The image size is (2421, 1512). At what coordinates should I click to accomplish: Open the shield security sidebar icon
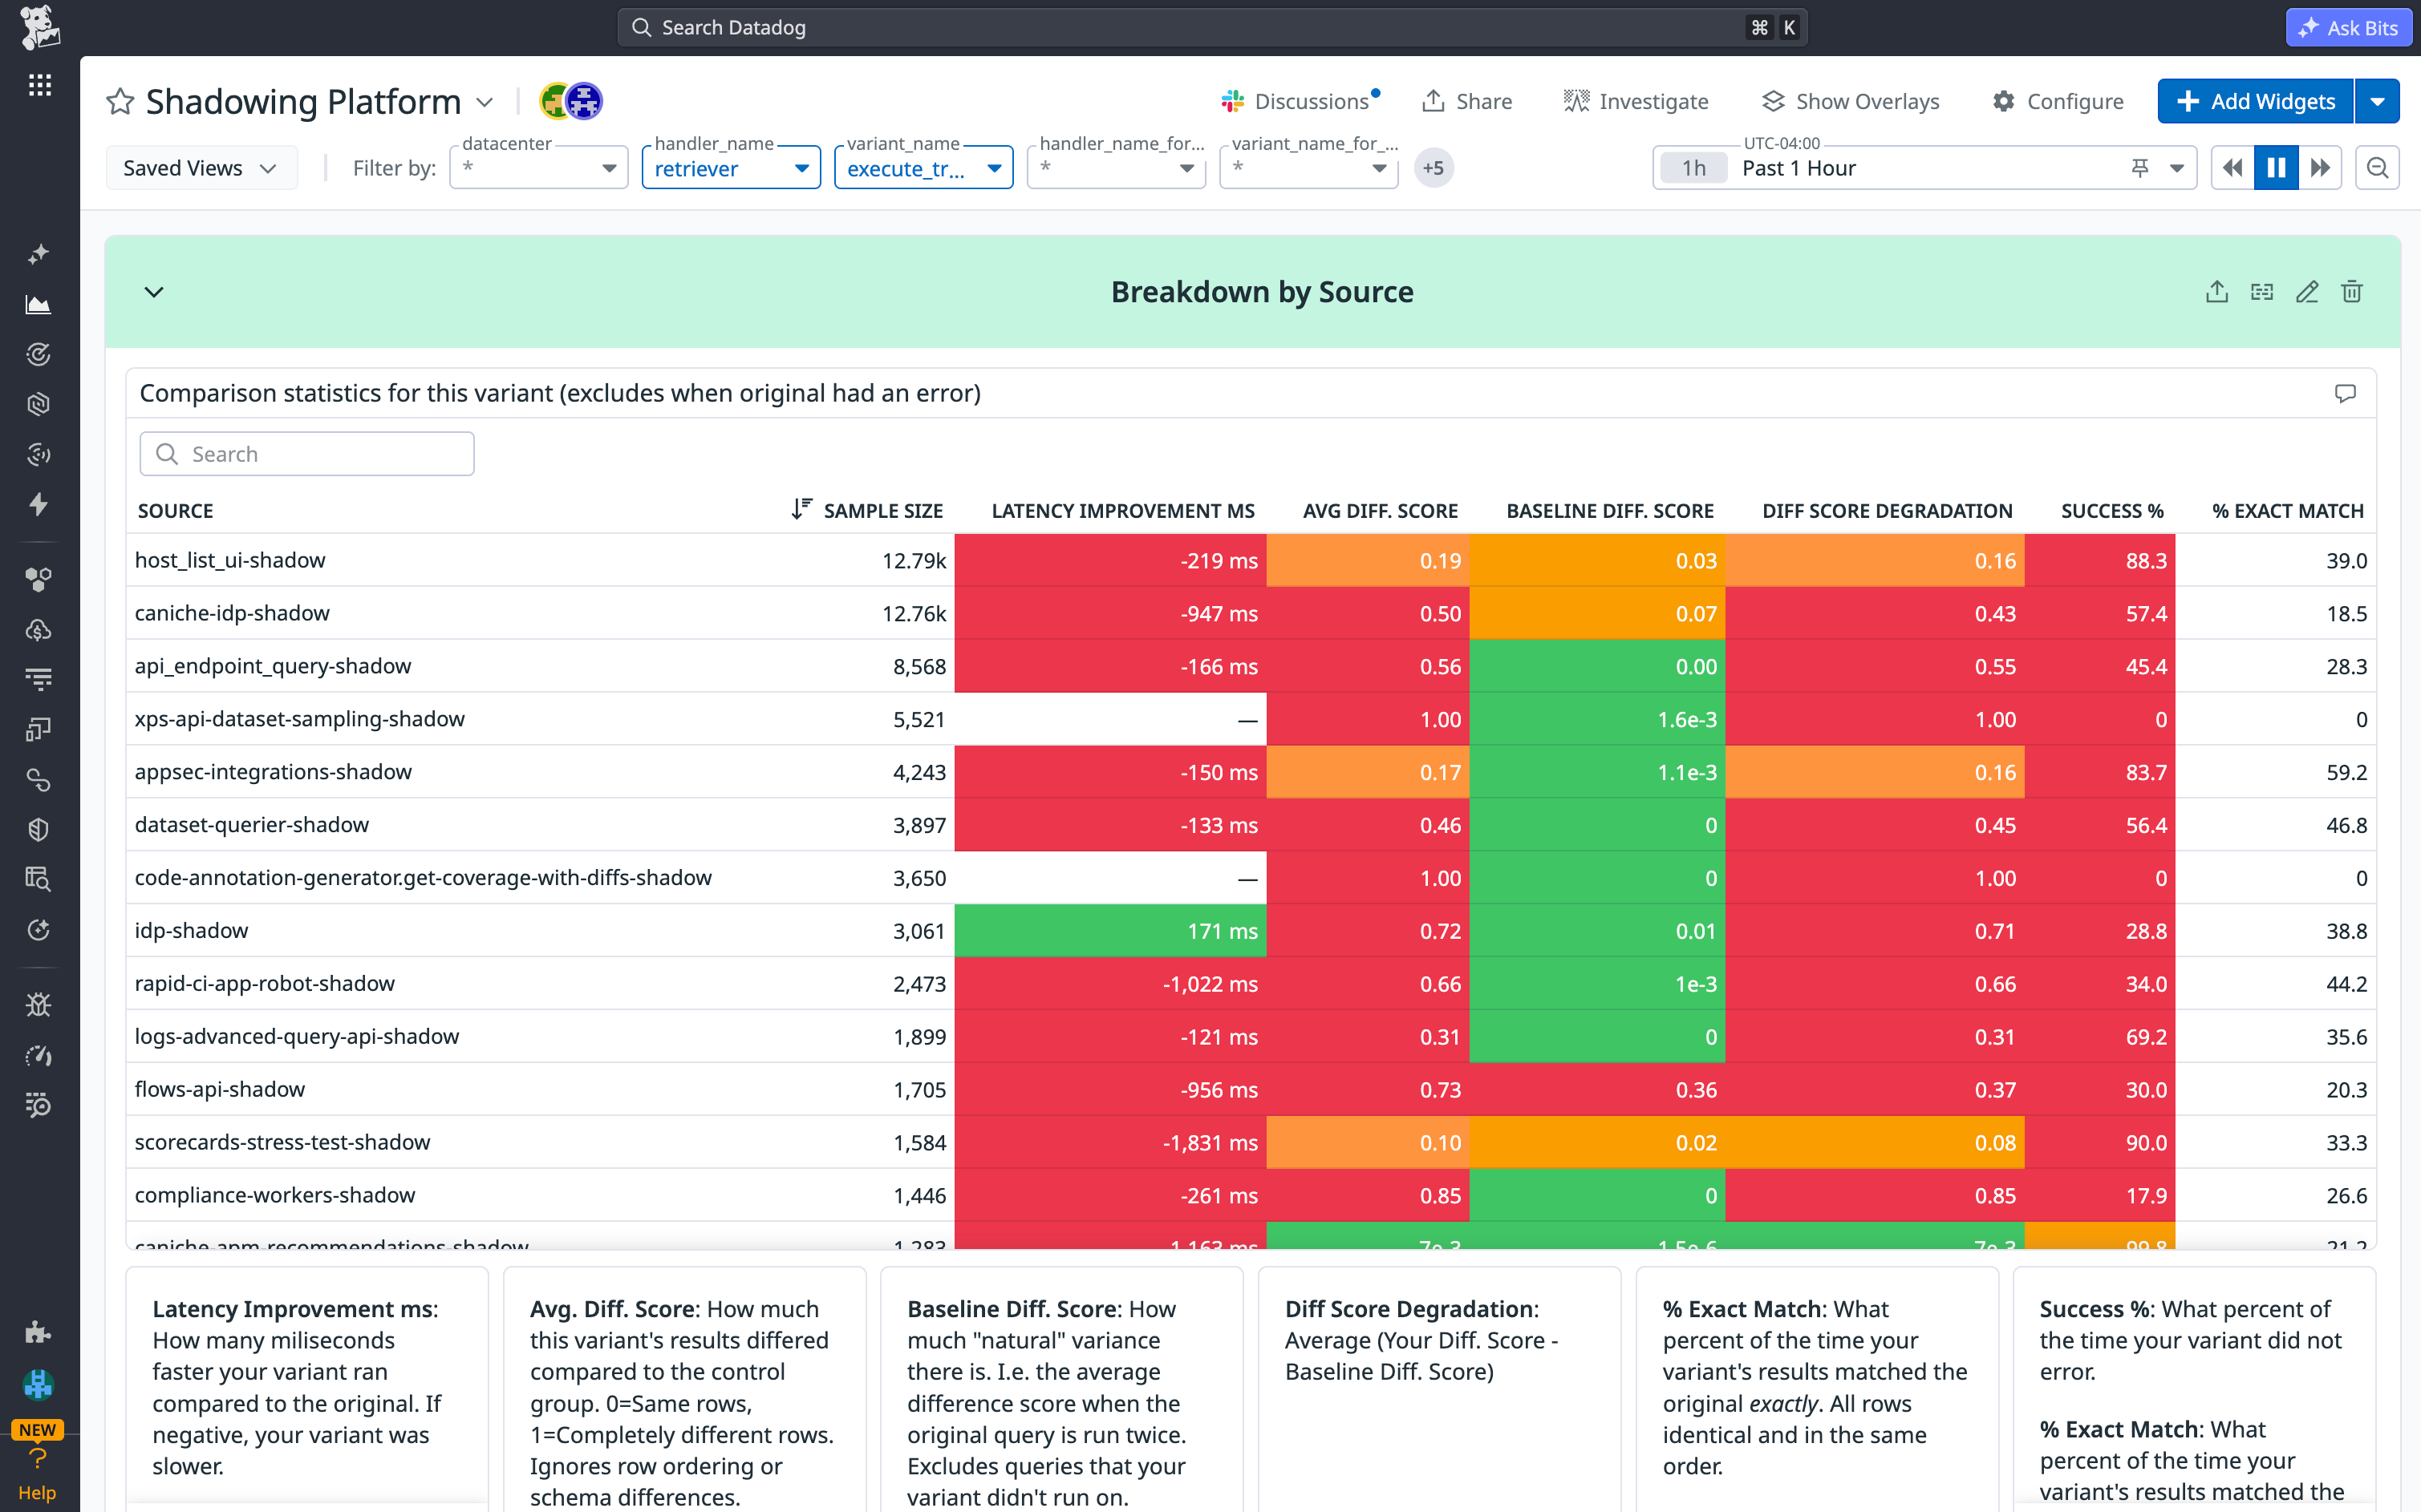point(39,830)
